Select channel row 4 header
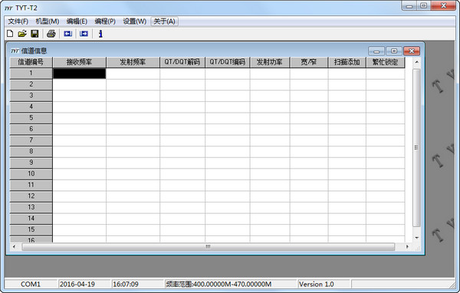 pyautogui.click(x=31, y=107)
